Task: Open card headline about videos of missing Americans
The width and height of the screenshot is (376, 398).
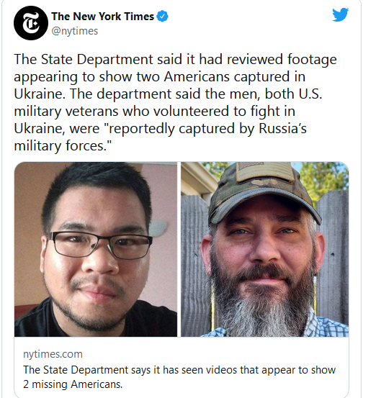Action: coord(179,377)
